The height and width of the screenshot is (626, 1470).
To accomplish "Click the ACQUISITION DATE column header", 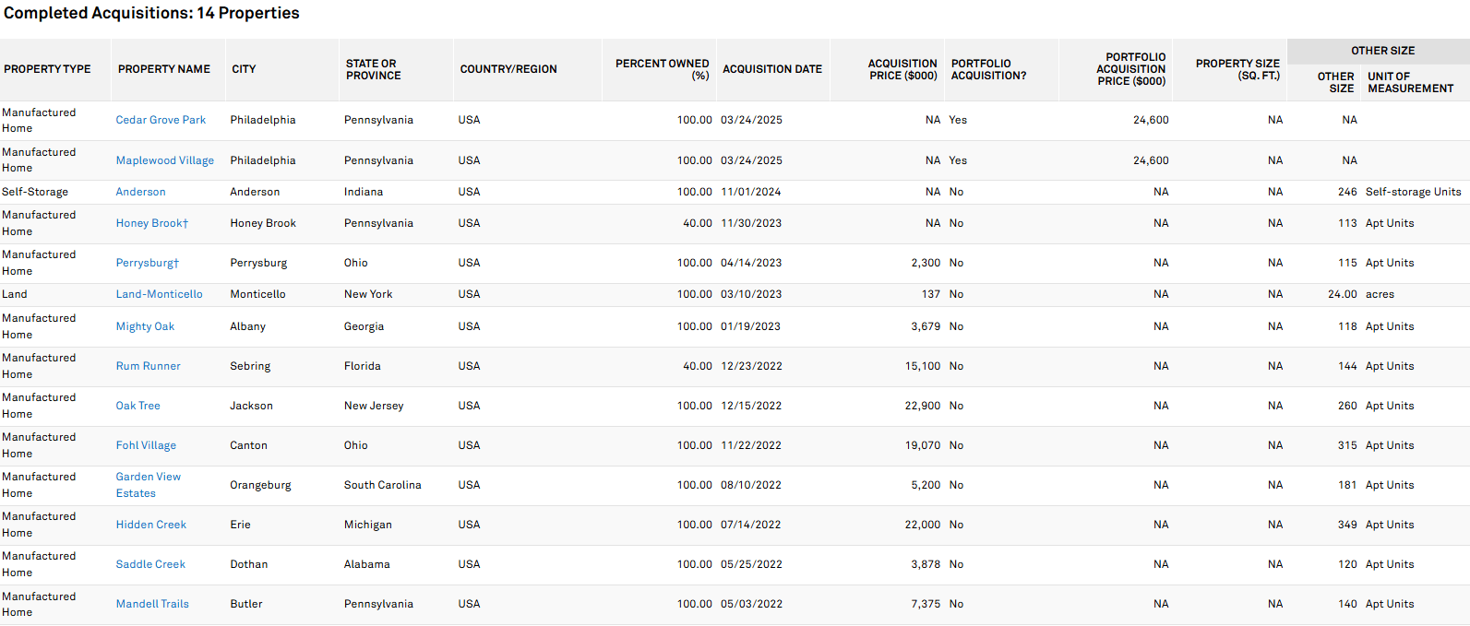I will [x=772, y=69].
